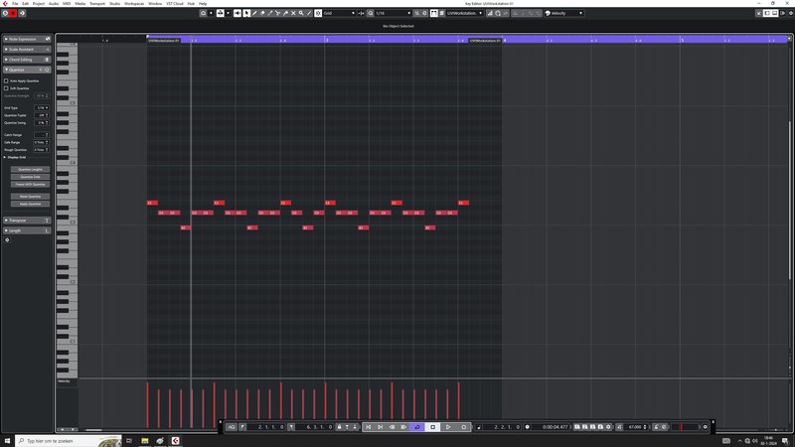795x447 pixels.
Task: Select the Line tool
Action: pos(309,13)
